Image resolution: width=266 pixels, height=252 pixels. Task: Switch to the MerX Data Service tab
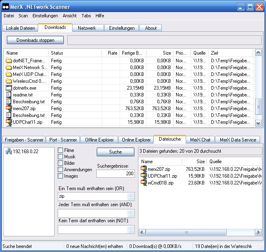(x=238, y=140)
